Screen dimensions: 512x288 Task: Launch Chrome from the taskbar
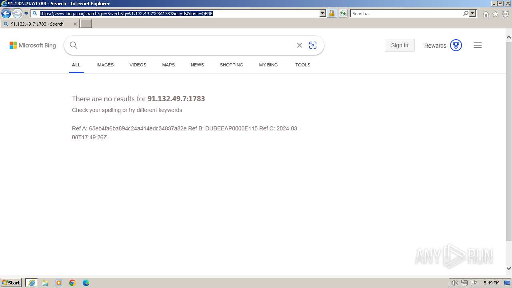coord(72,283)
